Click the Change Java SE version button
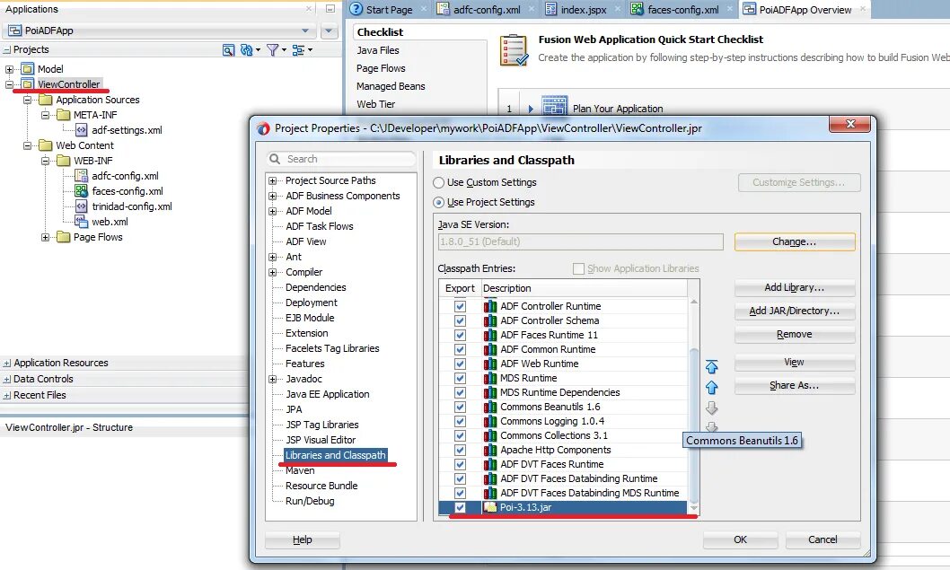This screenshot has width=950, height=570. [795, 241]
